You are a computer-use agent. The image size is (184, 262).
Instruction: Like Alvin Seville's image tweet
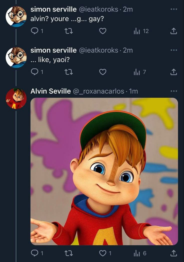(103, 253)
